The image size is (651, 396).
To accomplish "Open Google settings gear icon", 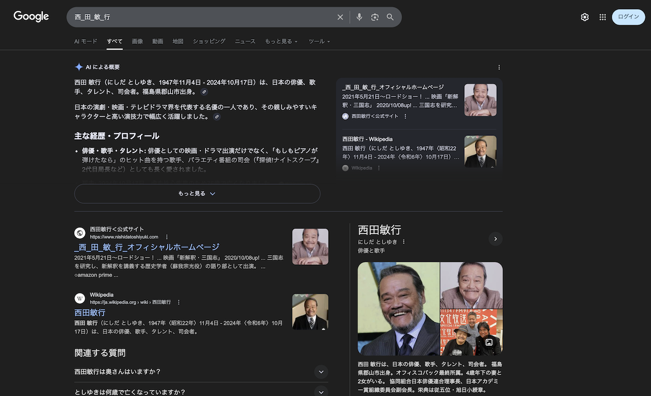I will tap(584, 17).
